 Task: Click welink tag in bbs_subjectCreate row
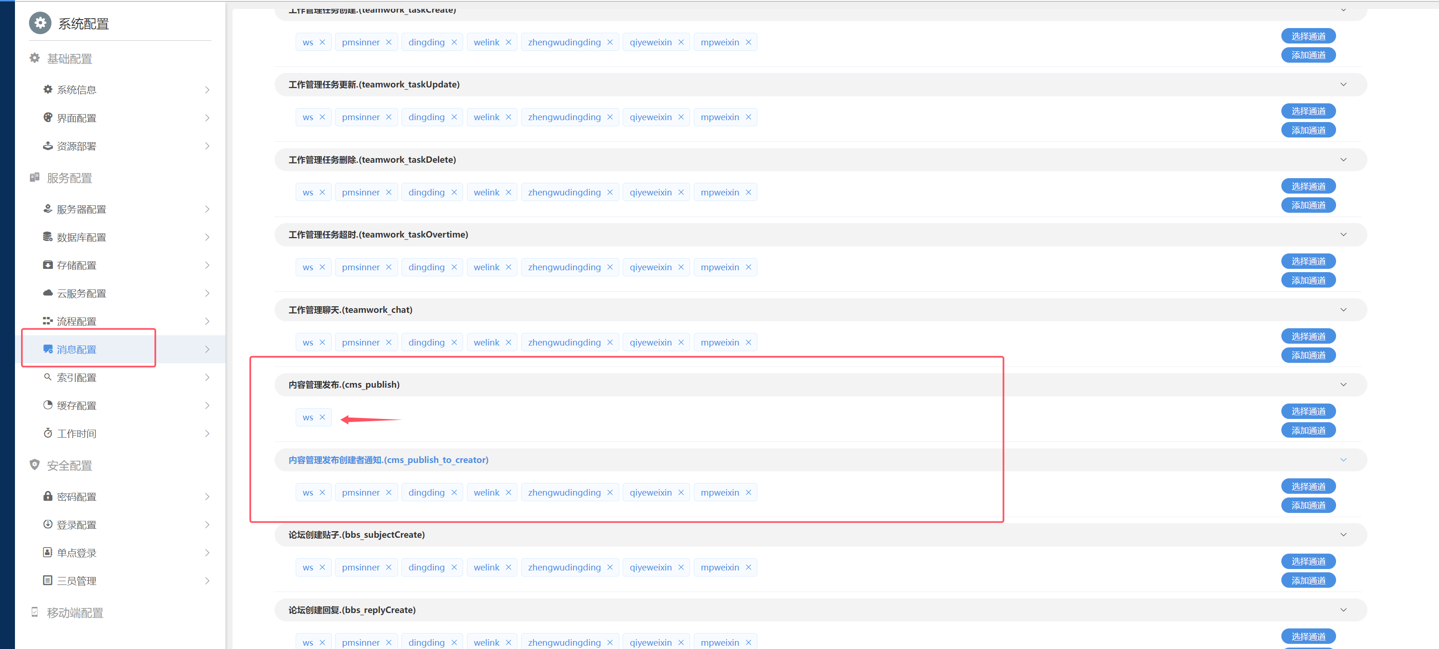click(x=486, y=567)
